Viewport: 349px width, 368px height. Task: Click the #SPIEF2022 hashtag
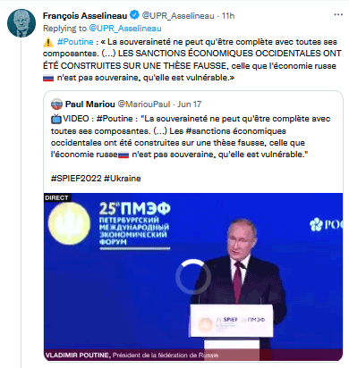click(76, 179)
